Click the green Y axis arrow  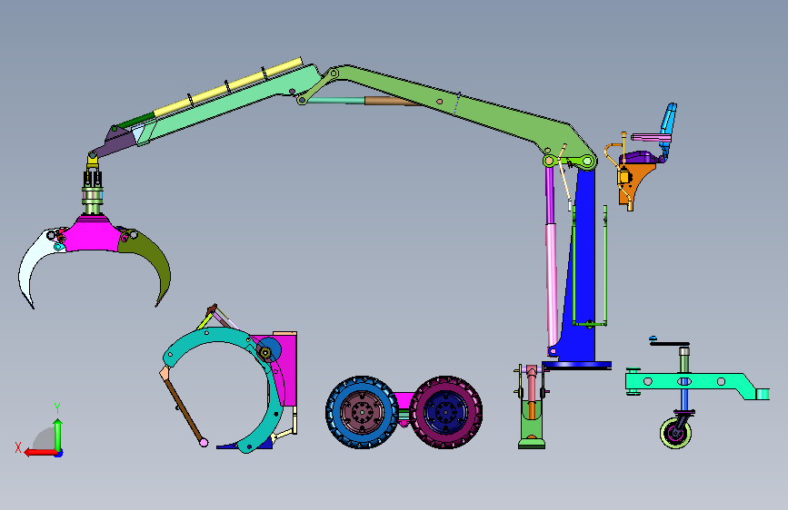(x=58, y=434)
